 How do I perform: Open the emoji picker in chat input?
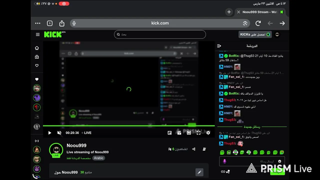pyautogui.click(x=279, y=161)
